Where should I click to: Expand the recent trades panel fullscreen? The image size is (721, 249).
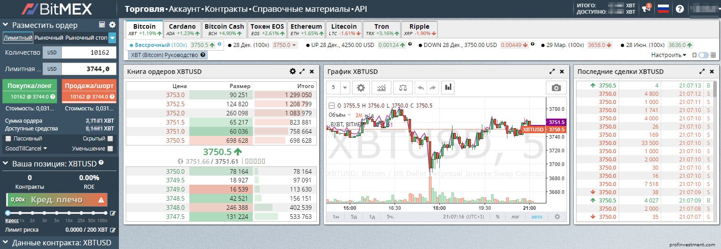[x=702, y=72]
